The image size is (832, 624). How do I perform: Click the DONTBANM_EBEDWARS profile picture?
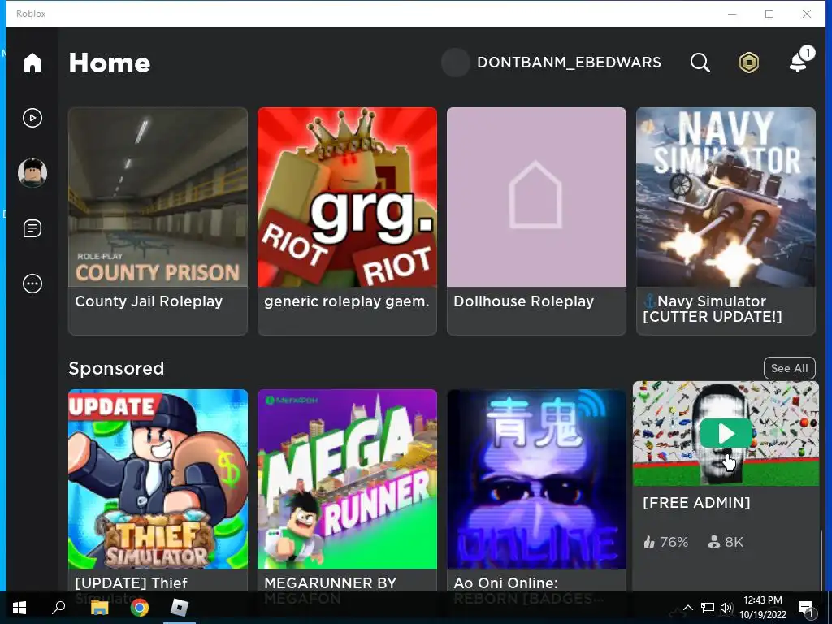coord(455,63)
